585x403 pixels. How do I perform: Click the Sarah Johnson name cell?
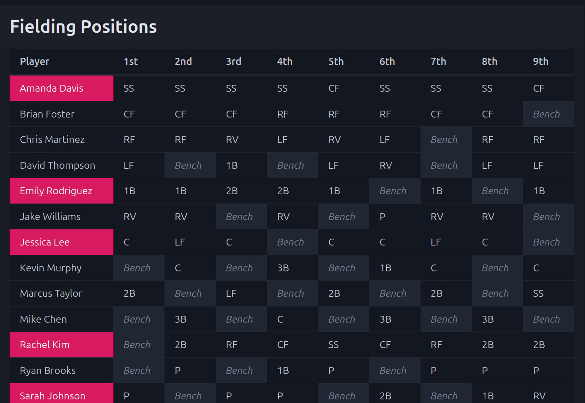pos(61,395)
